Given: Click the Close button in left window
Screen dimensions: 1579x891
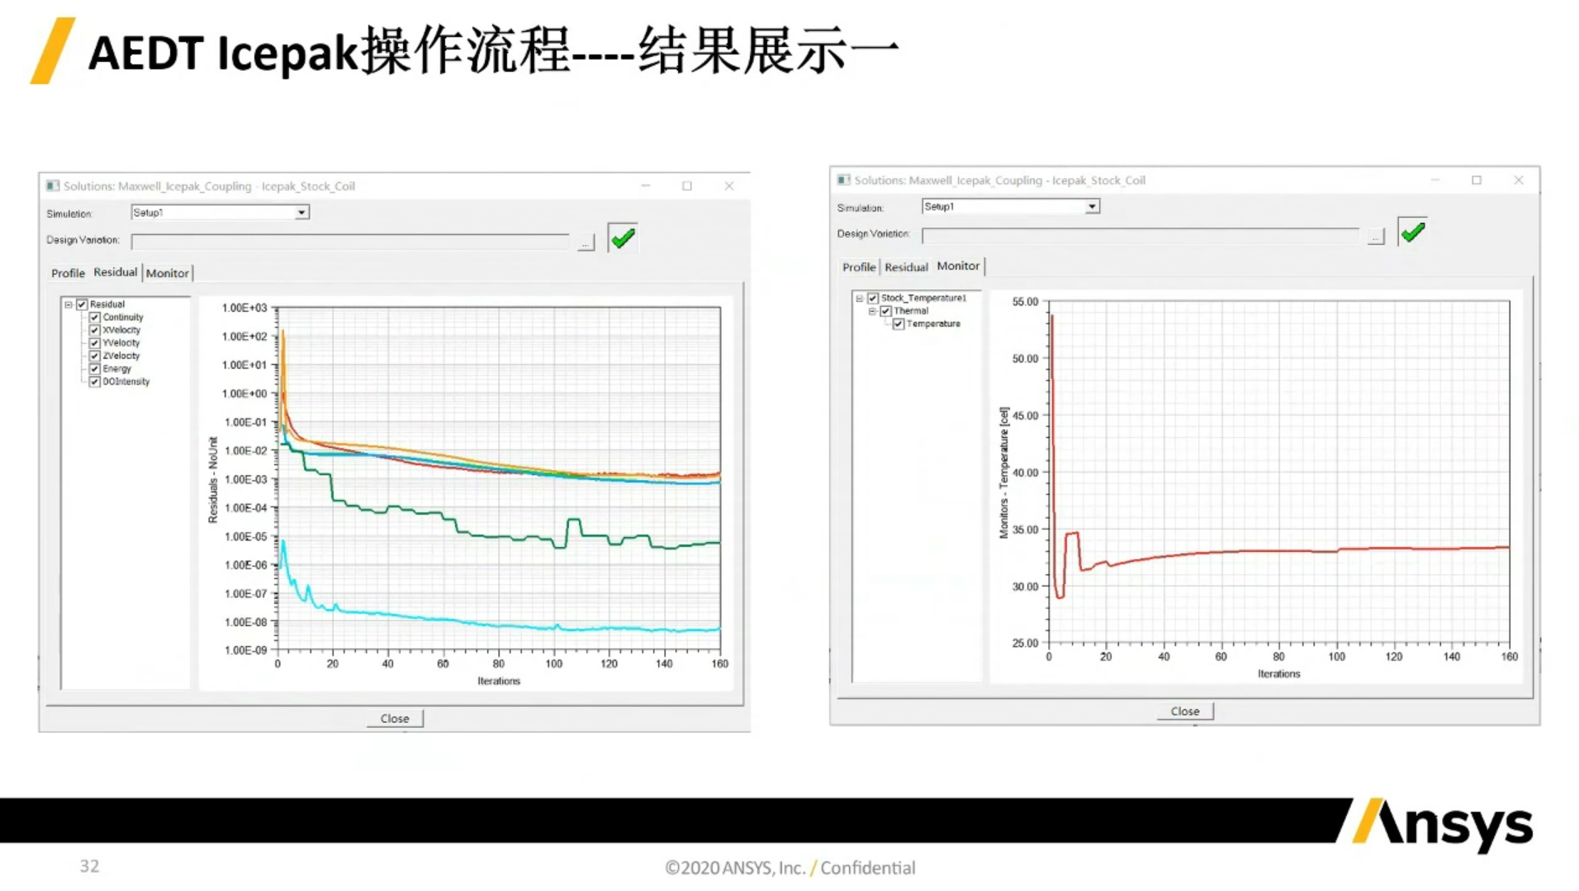Looking at the screenshot, I should pos(395,719).
